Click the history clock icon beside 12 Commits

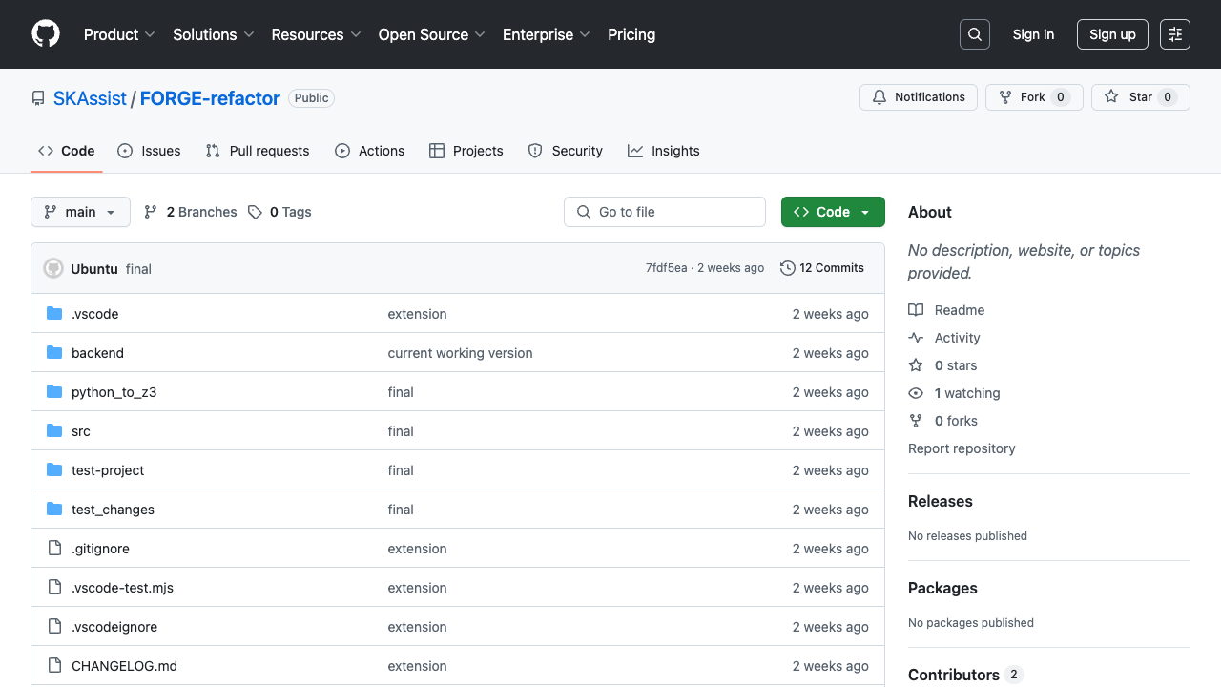click(788, 268)
